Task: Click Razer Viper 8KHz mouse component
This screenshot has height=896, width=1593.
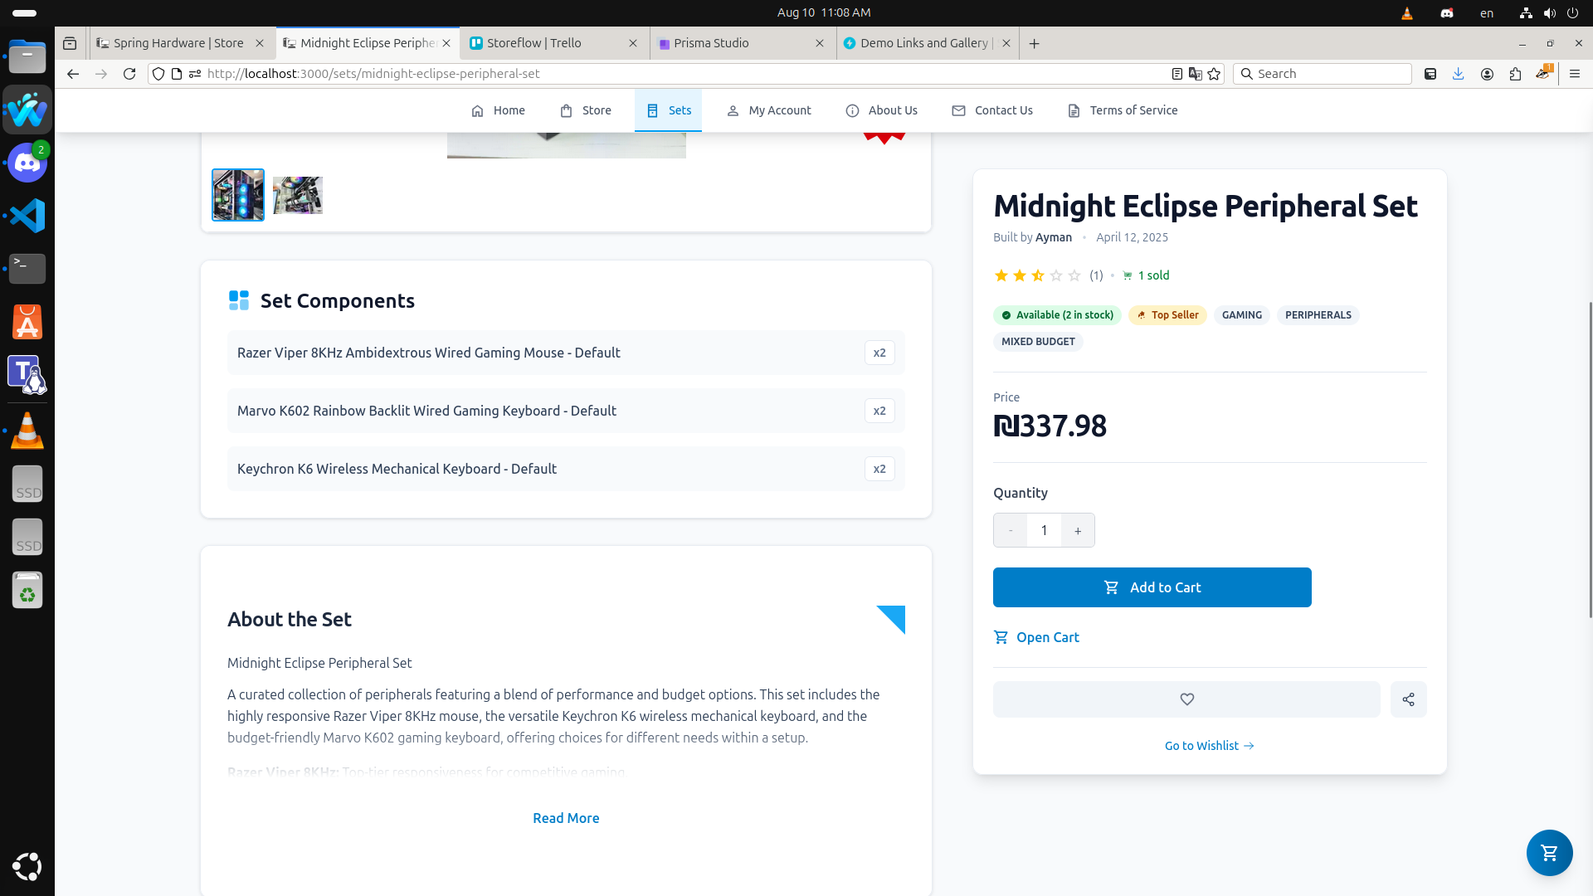Action: pos(566,353)
